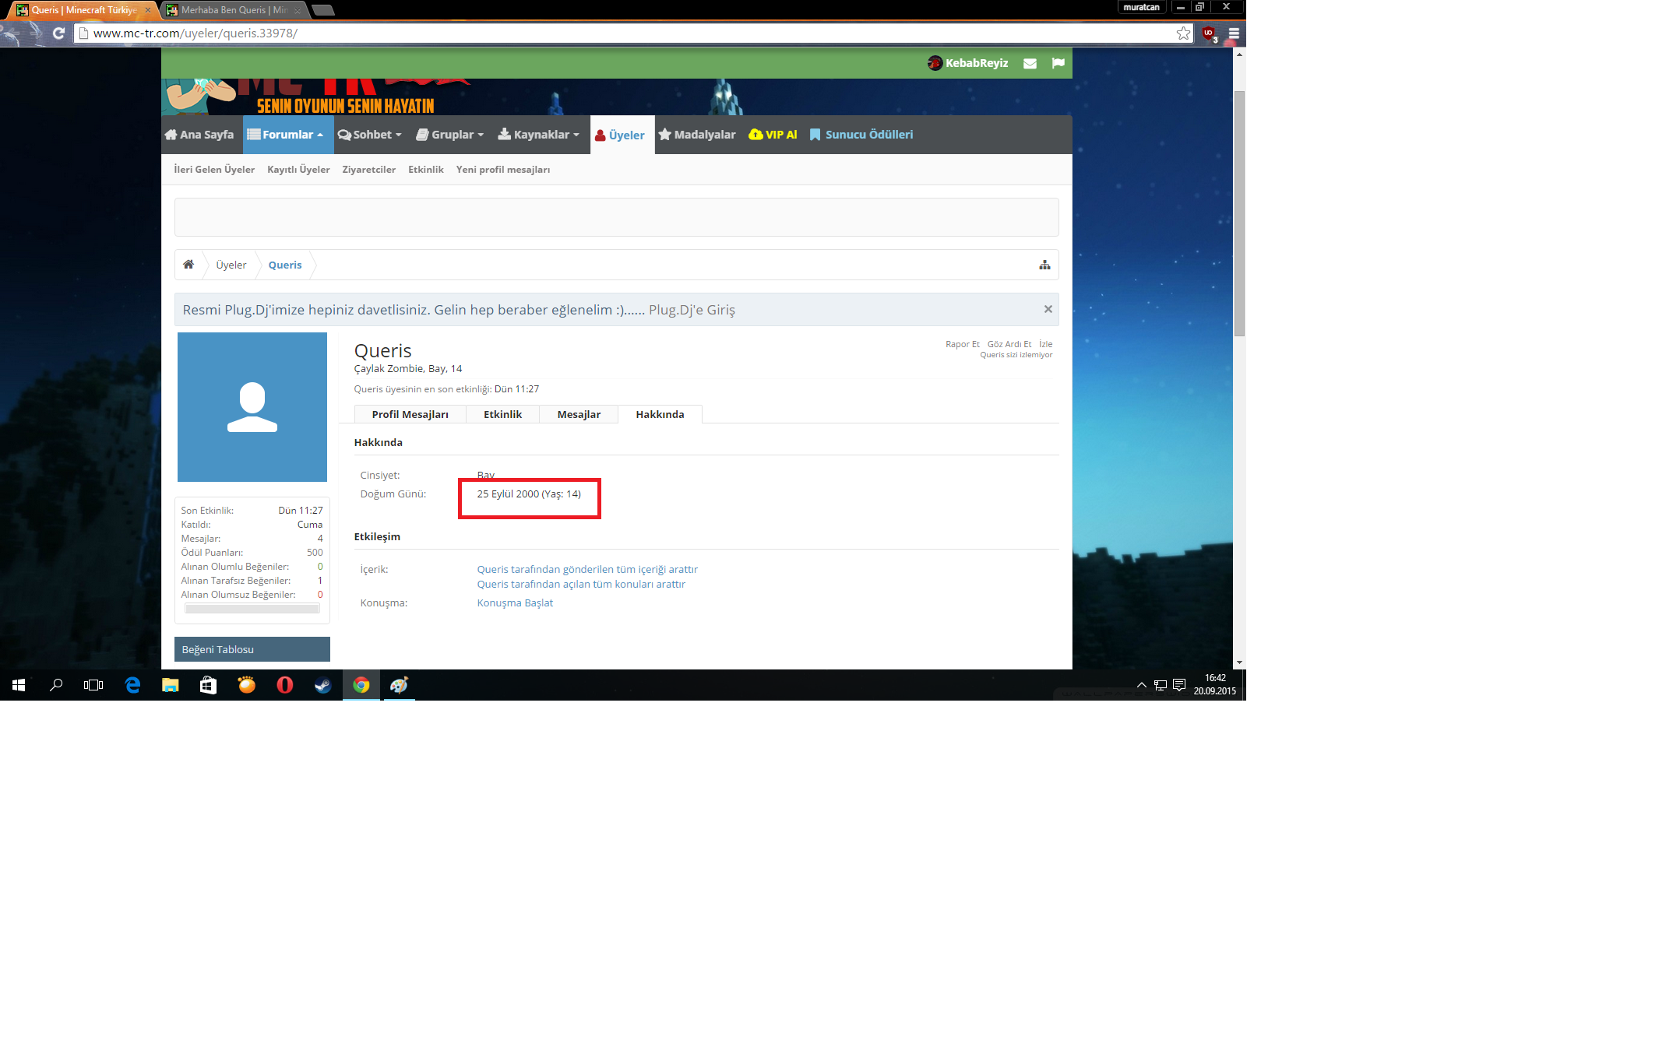The image size is (1659, 1054).
Task: Click the like ratio progress bar
Action: (x=252, y=609)
